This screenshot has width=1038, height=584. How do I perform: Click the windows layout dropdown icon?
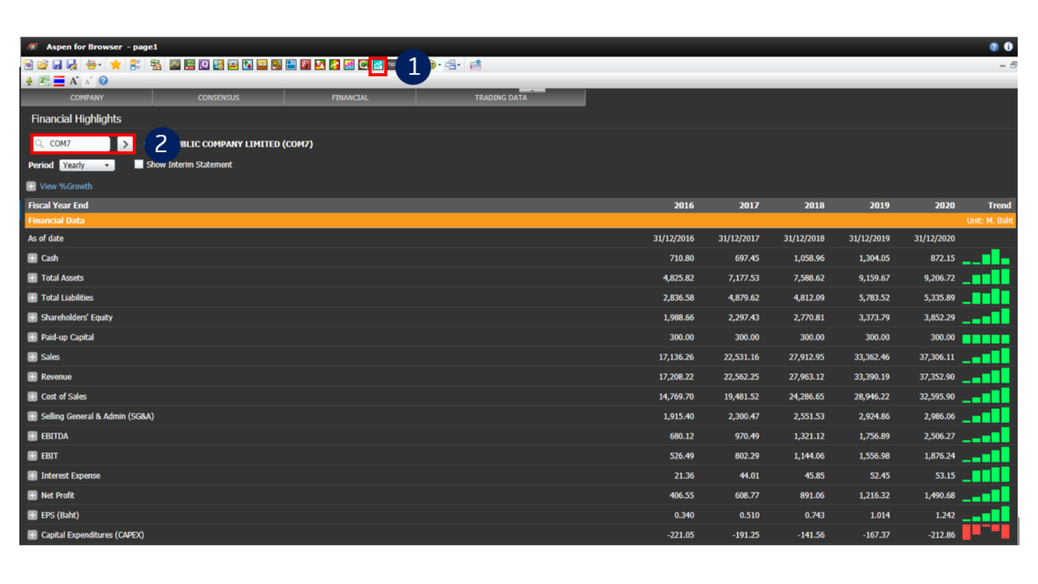click(453, 65)
